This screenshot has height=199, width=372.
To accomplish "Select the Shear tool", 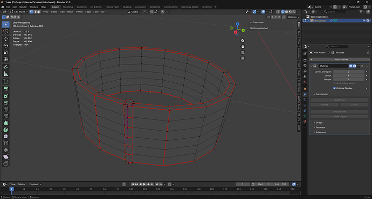I will coord(6,157).
